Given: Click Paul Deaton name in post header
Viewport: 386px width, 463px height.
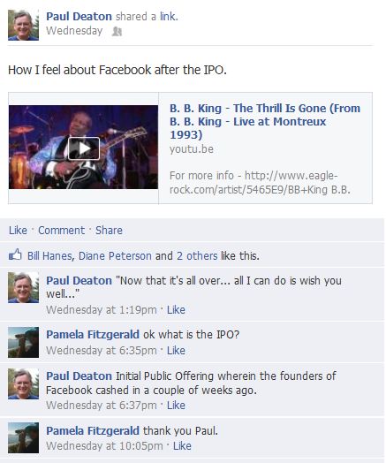Looking at the screenshot, I should pyautogui.click(x=79, y=17).
